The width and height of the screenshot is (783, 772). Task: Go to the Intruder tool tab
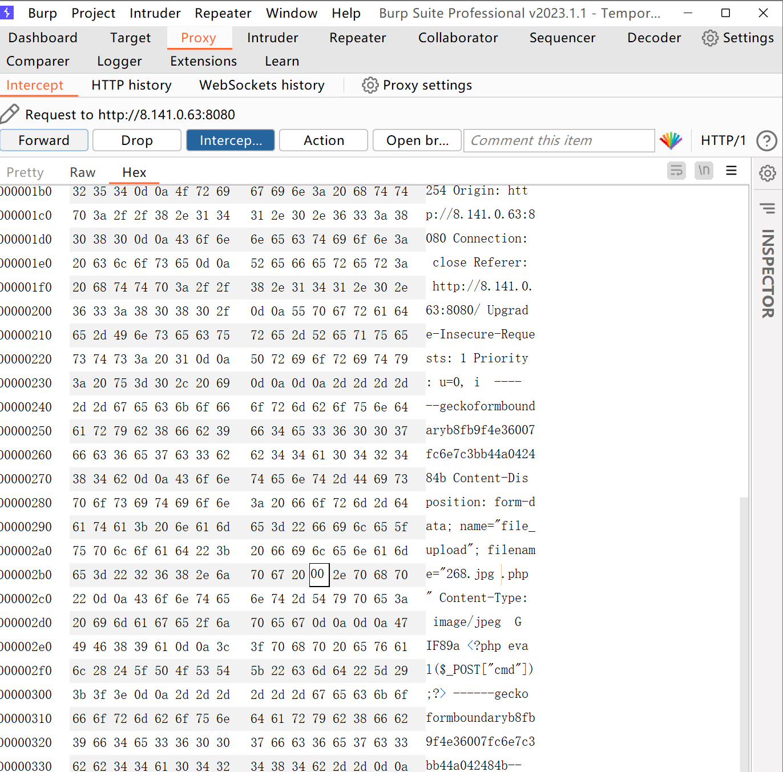tap(273, 38)
